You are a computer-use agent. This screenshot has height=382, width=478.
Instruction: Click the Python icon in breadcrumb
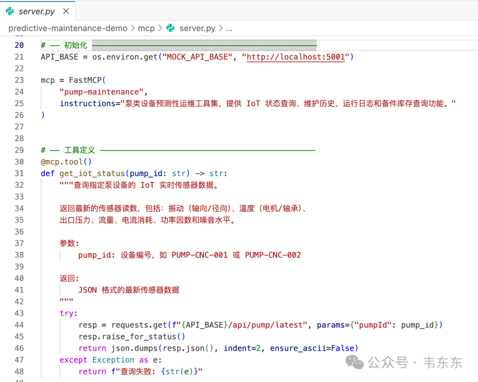point(170,28)
